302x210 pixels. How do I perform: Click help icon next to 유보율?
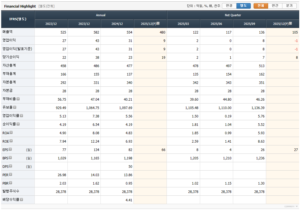tap(15, 107)
